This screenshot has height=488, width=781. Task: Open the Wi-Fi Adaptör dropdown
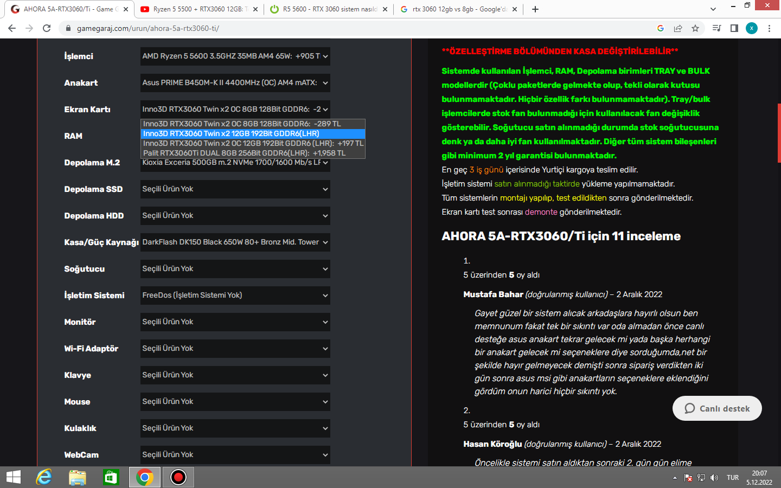point(235,348)
